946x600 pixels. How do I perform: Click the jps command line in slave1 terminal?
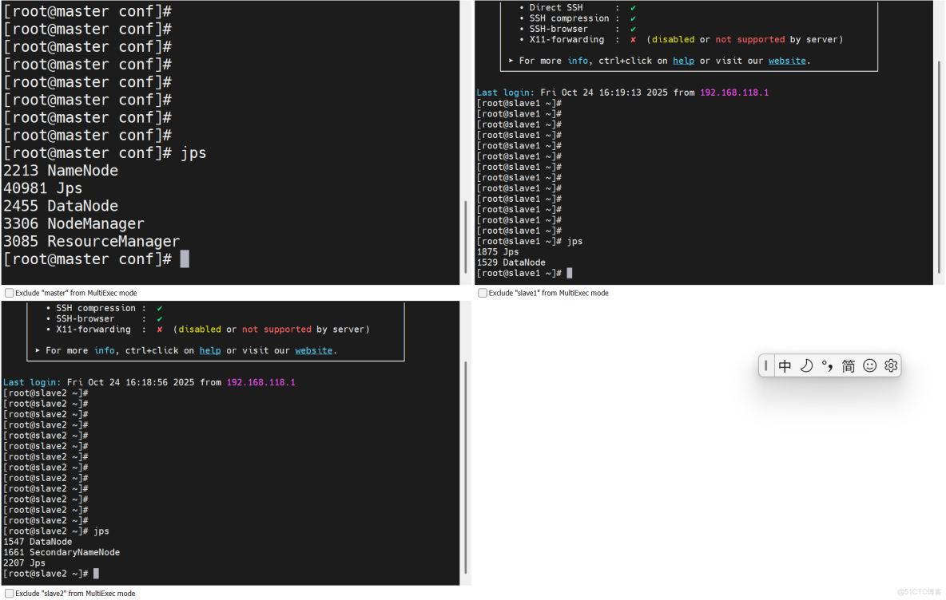pyautogui.click(x=530, y=241)
